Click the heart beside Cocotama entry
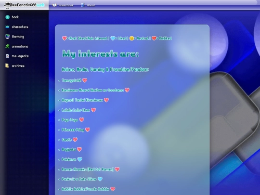The height and width of the screenshot is (195, 260). (x=127, y=90)
